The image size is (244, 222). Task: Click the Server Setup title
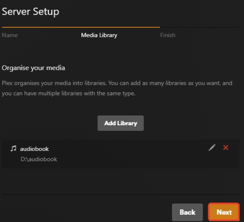pyautogui.click(x=30, y=12)
